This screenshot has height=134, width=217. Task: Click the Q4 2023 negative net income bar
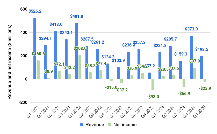pyautogui.click(x=153, y=84)
